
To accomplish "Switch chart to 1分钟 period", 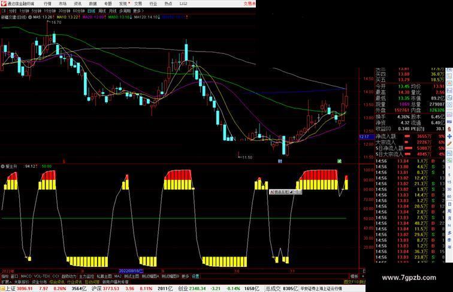I will click(x=24, y=11).
